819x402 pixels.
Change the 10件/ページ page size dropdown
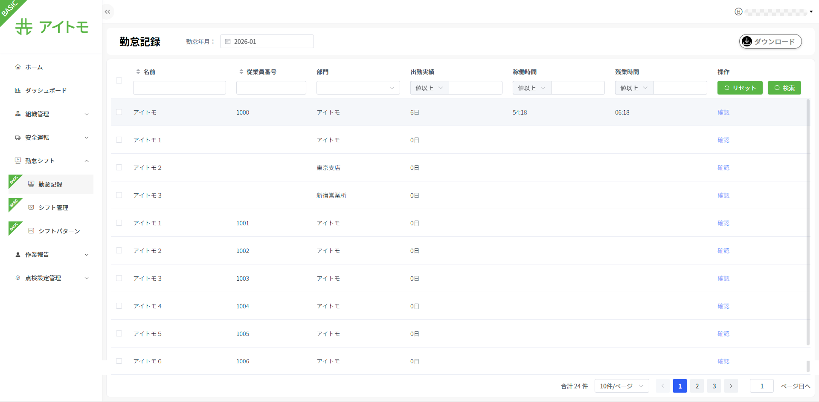click(622, 386)
